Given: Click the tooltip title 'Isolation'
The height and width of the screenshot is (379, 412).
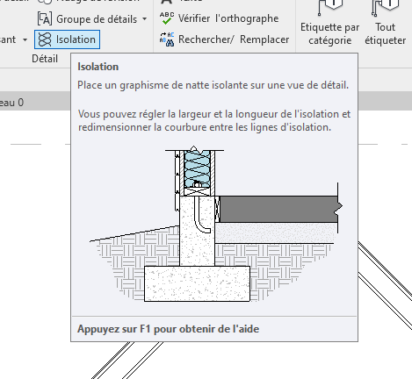Looking at the screenshot, I should pyautogui.click(x=98, y=67).
